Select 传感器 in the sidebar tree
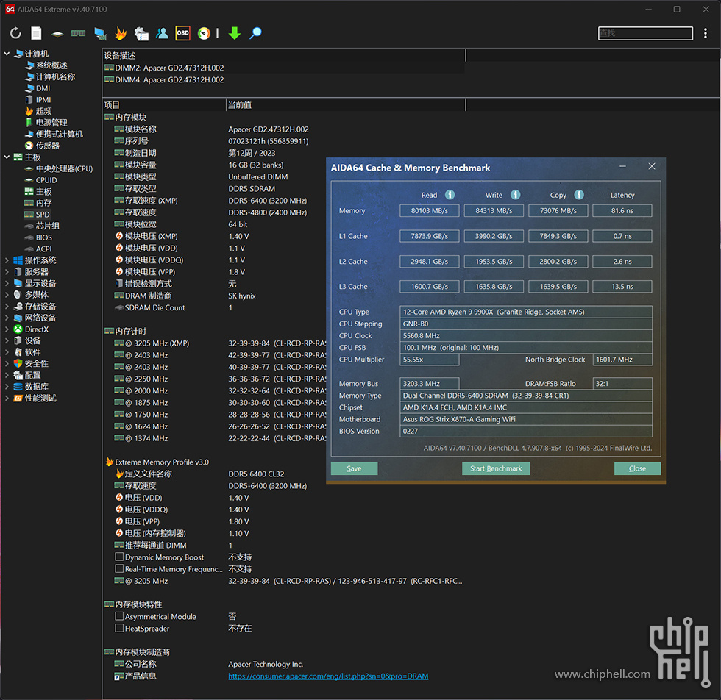This screenshot has width=721, height=700. pos(47,146)
